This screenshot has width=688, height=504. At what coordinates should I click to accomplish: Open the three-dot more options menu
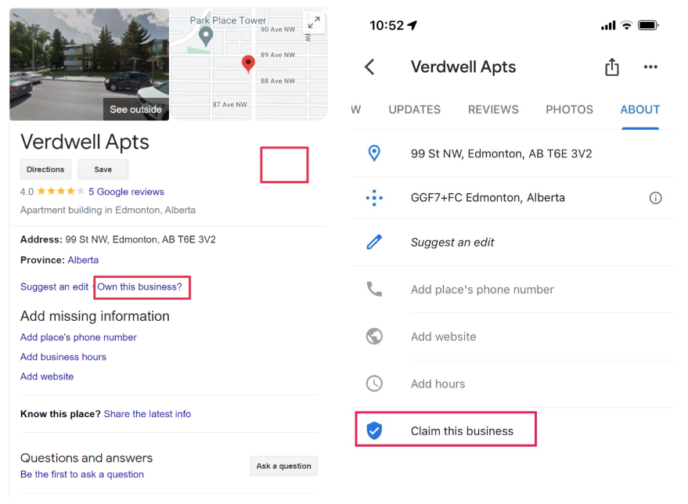coord(650,67)
